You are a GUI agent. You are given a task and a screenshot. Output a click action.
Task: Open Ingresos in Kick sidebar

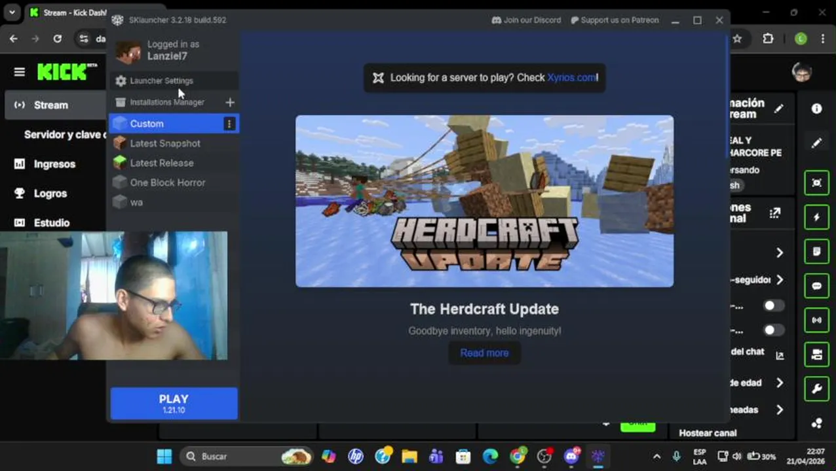coord(55,164)
